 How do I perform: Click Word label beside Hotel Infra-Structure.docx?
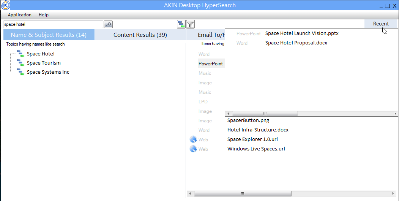coord(204,130)
